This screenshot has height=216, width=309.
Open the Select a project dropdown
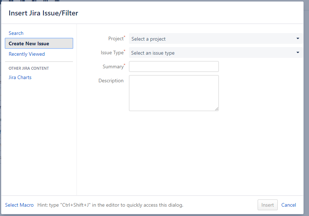(216, 38)
